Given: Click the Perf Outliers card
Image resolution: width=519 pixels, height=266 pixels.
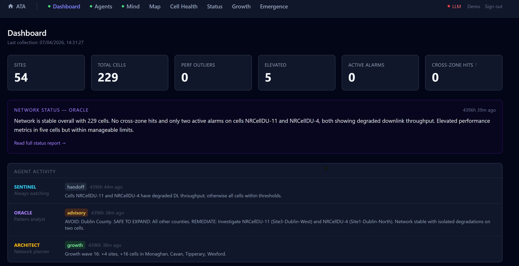Looking at the screenshot, I should 213,73.
